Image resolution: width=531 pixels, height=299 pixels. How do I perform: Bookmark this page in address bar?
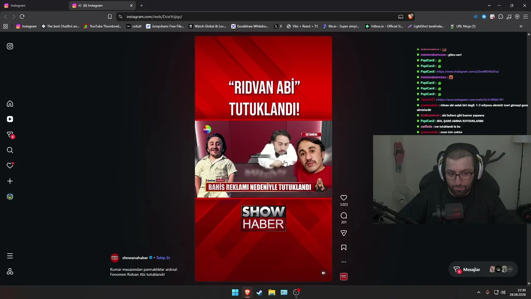[110, 17]
